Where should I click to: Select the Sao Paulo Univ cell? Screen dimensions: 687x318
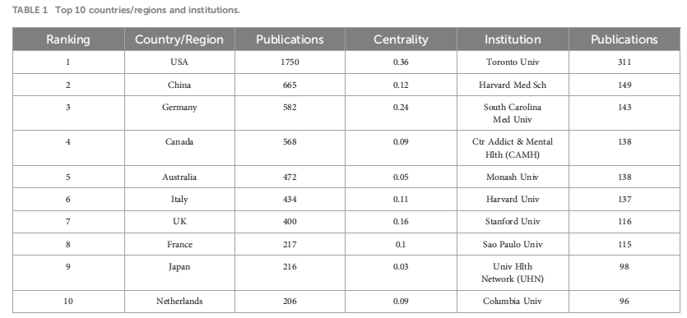[513, 244]
